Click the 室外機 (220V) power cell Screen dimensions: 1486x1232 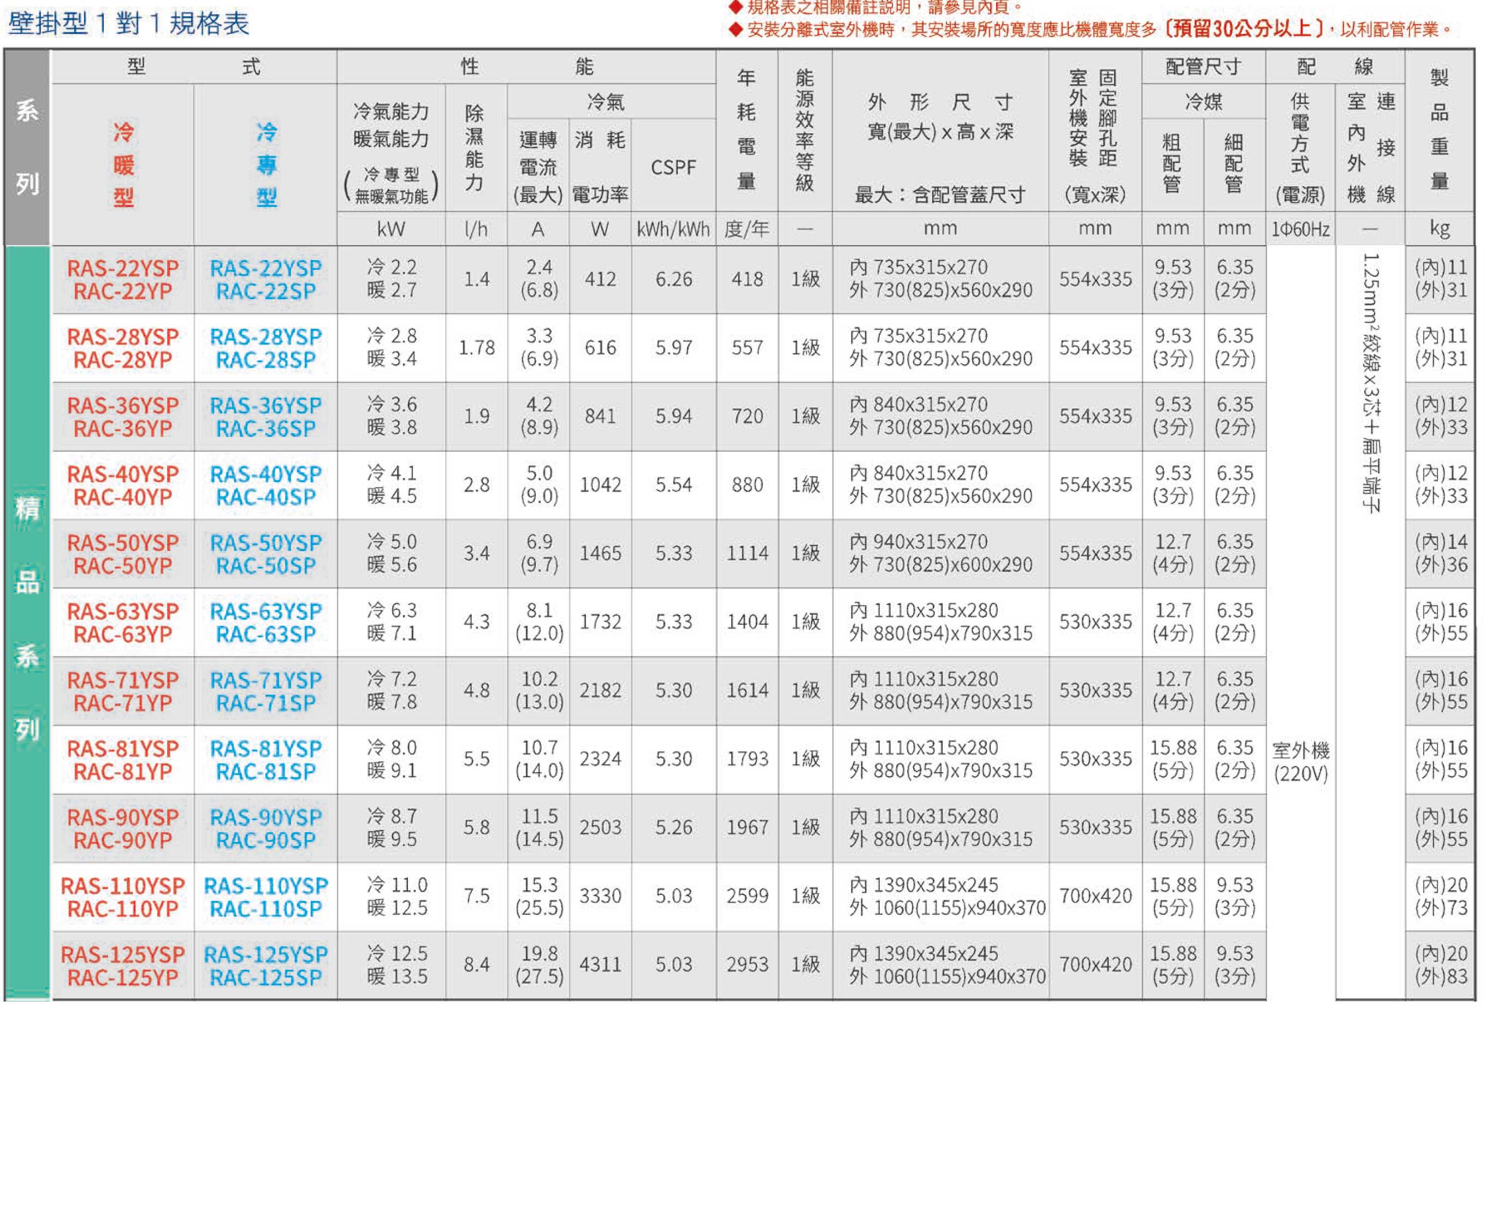[1301, 763]
